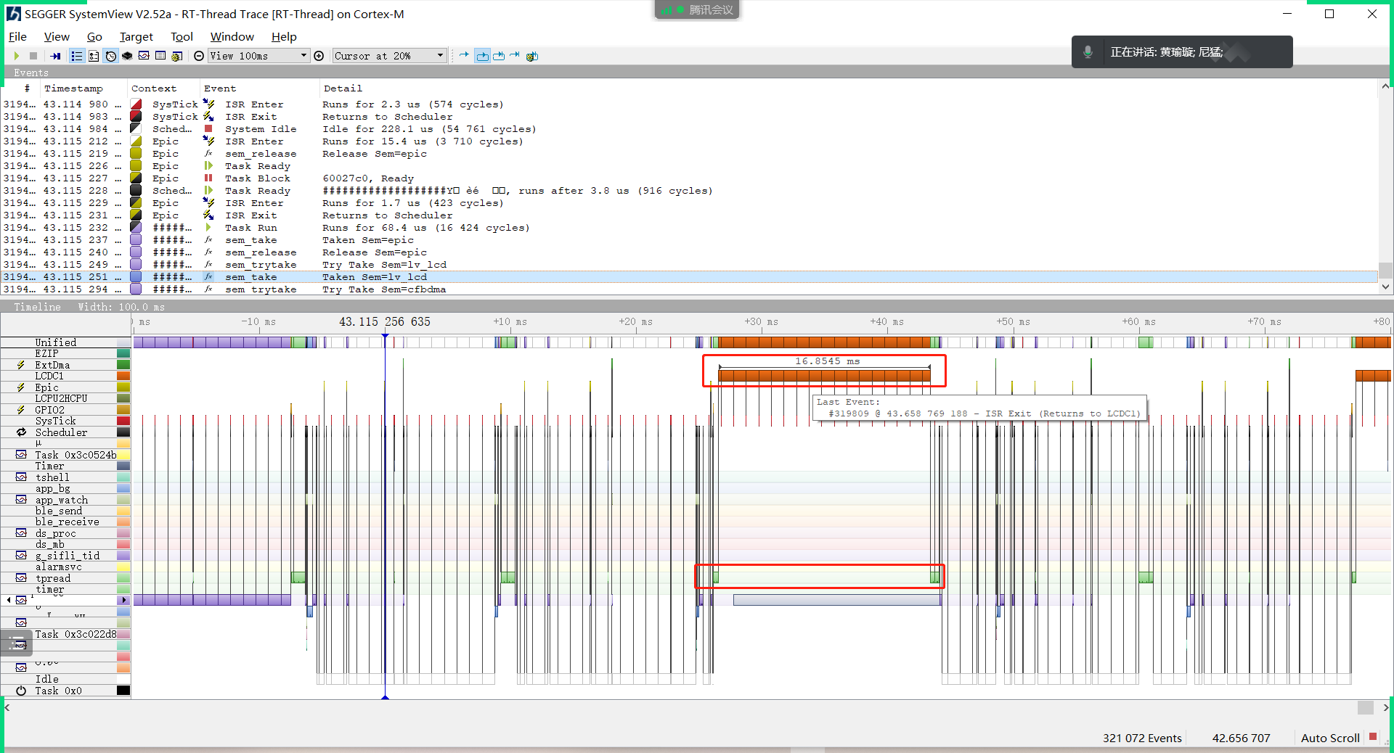Click the Idle row in context list
Viewport: 1394px width, 753px height.
coord(65,679)
